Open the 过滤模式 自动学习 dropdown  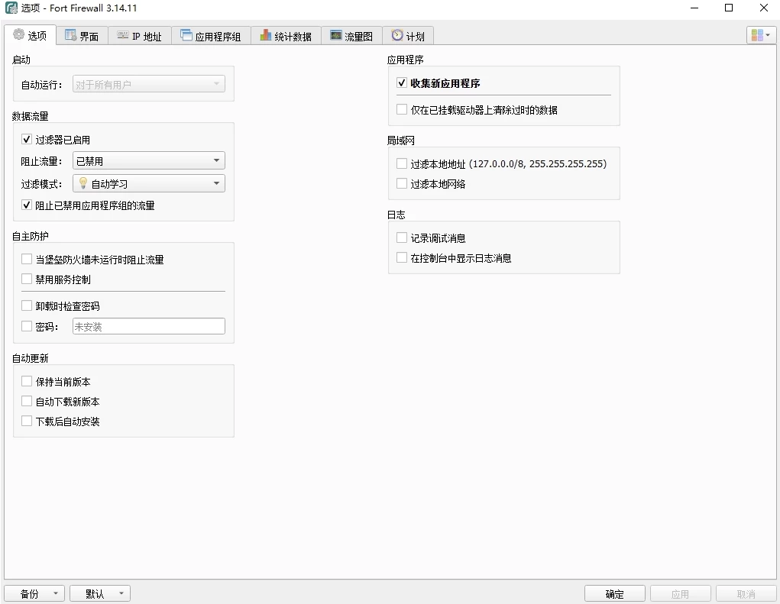(x=148, y=184)
